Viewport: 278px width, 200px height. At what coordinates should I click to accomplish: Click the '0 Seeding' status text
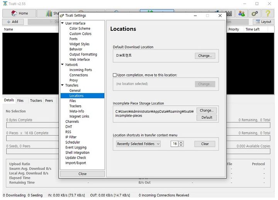pyautogui.click(x=35, y=195)
